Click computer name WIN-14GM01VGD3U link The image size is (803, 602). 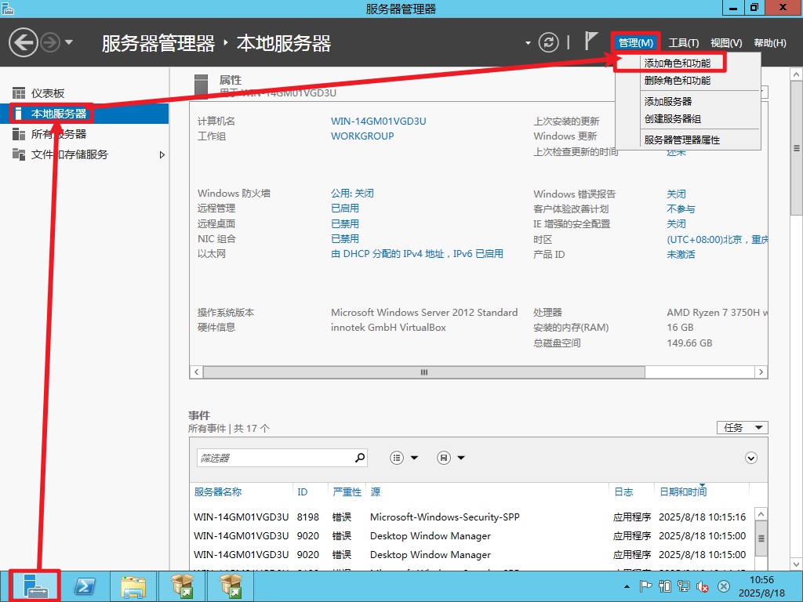[x=379, y=121]
